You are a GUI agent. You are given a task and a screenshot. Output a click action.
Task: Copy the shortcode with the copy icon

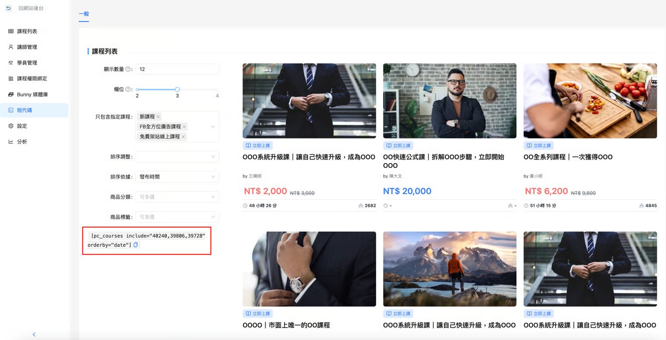[x=136, y=245]
